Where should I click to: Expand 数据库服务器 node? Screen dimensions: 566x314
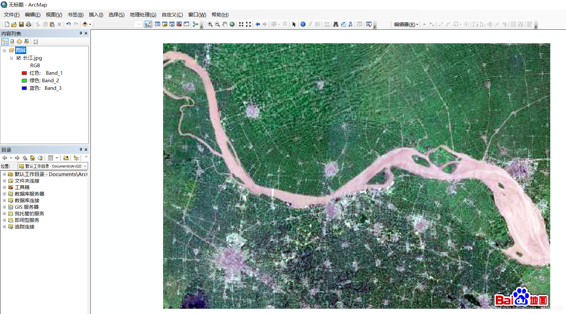tap(4, 194)
